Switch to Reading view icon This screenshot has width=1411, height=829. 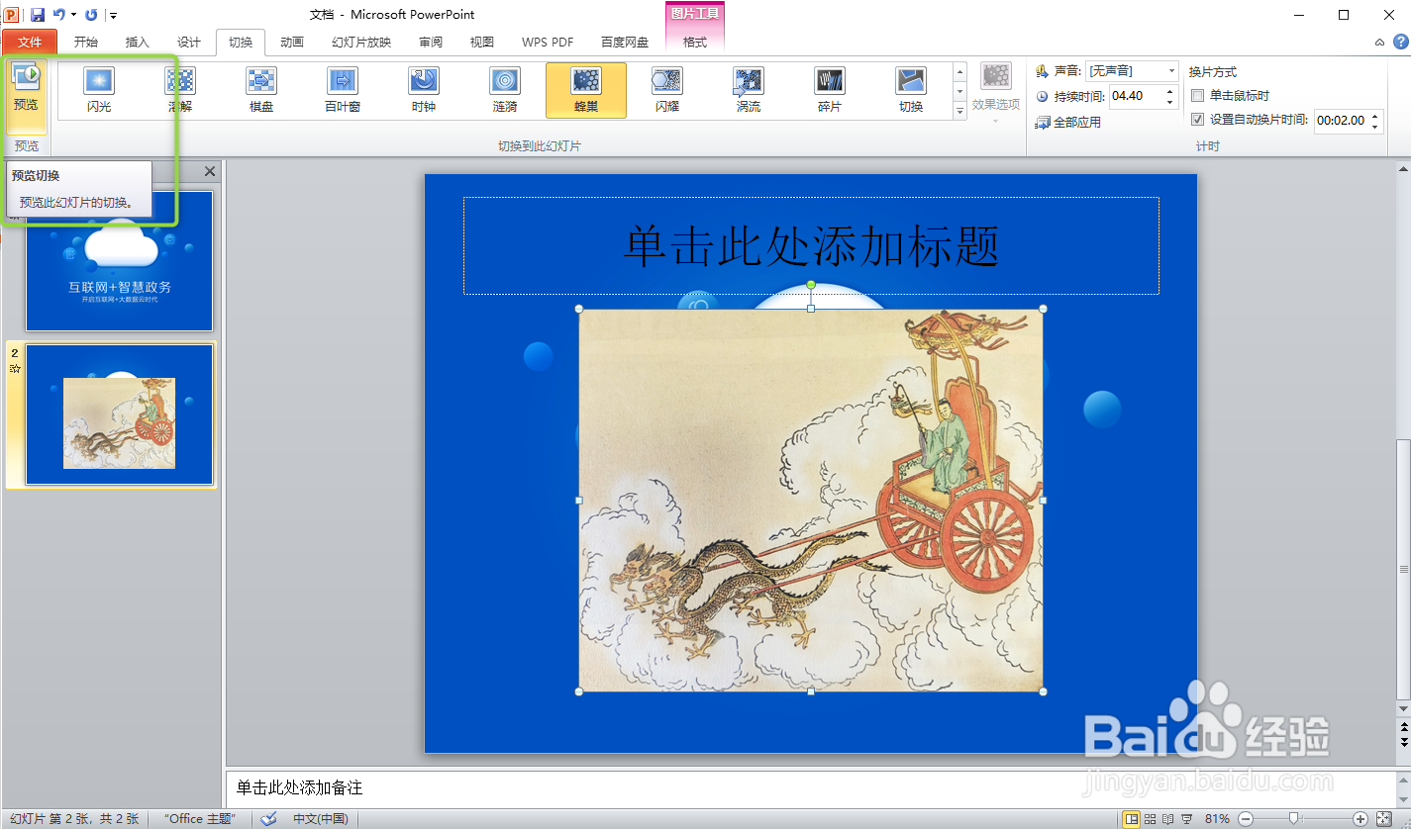(1168, 819)
